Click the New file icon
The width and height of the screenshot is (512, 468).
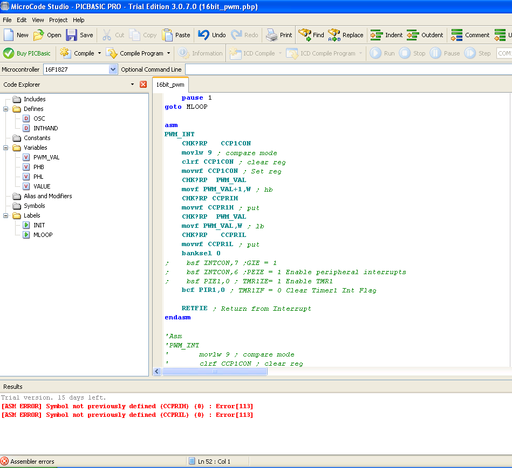point(9,35)
